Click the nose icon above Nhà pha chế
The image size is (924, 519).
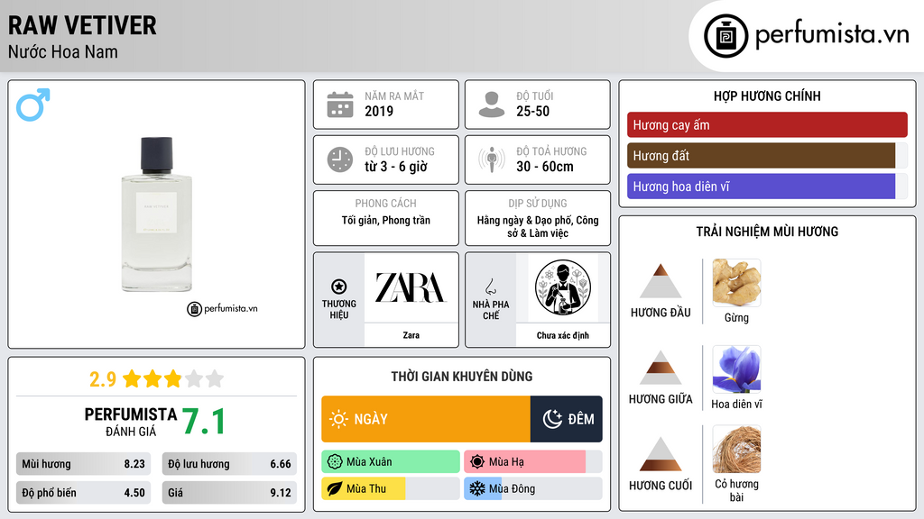(490, 287)
